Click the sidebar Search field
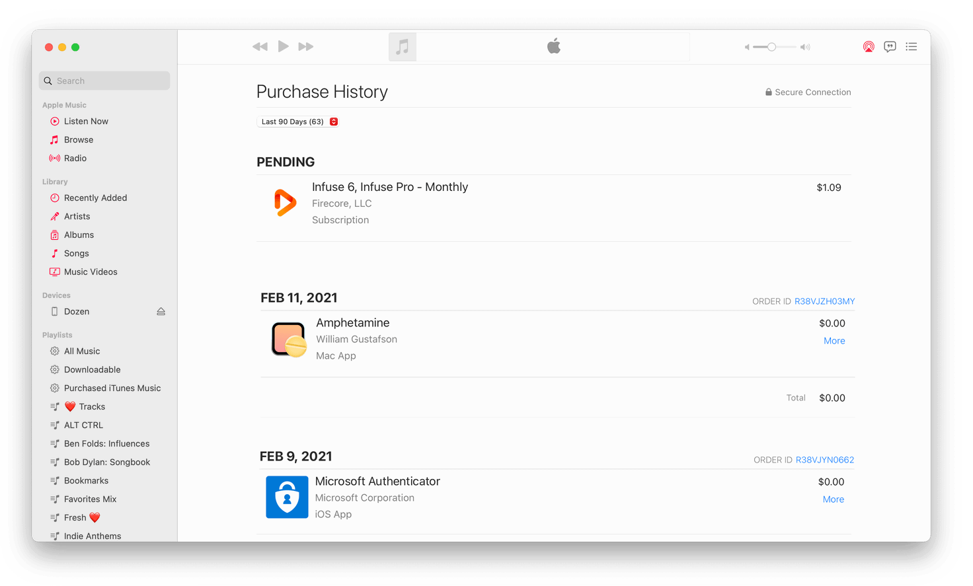The width and height of the screenshot is (973, 586). [x=104, y=81]
